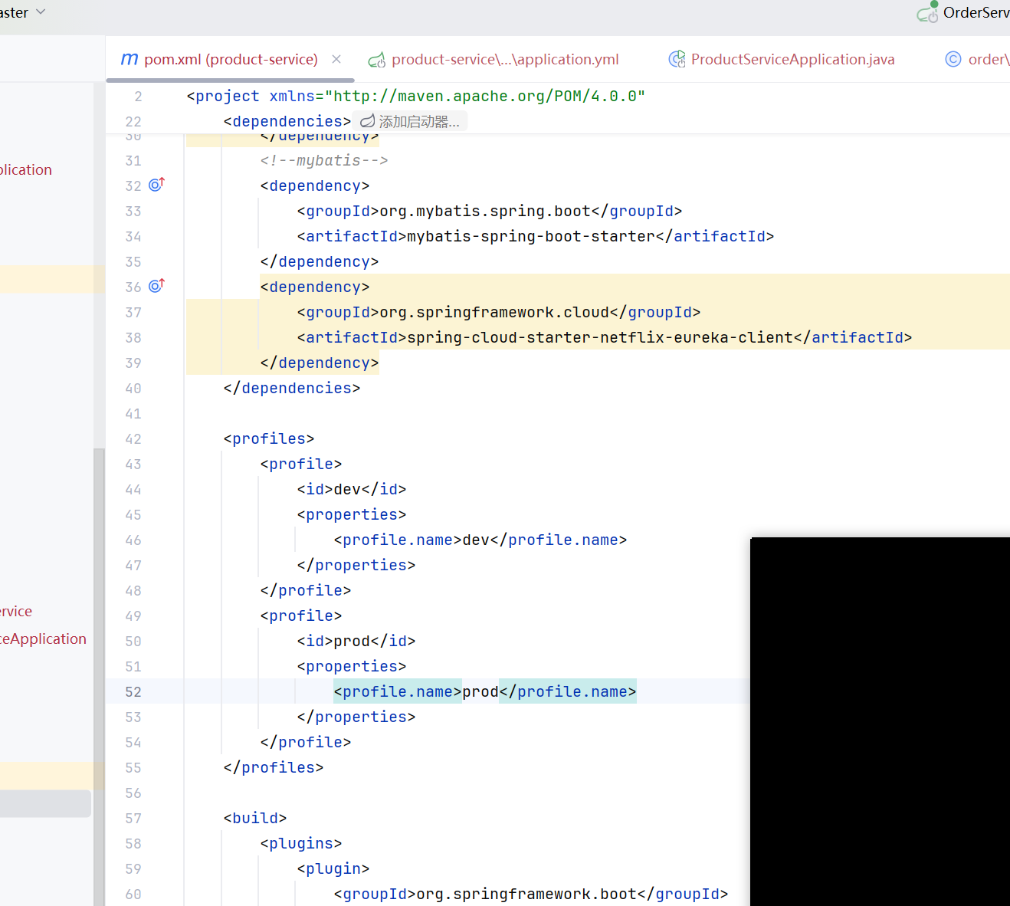Click org.mybatis.spring.boot groupId text
1010x906 pixels.
(485, 211)
